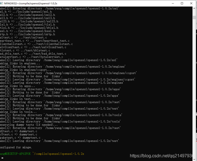Click the line 'c5test.c => dummytest.c'
The width and height of the screenshot is (197, 161).
point(19,134)
